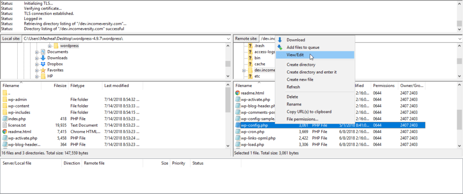The image size is (463, 194).
Task: Click the Add files to queue icon
Action: click(280, 47)
